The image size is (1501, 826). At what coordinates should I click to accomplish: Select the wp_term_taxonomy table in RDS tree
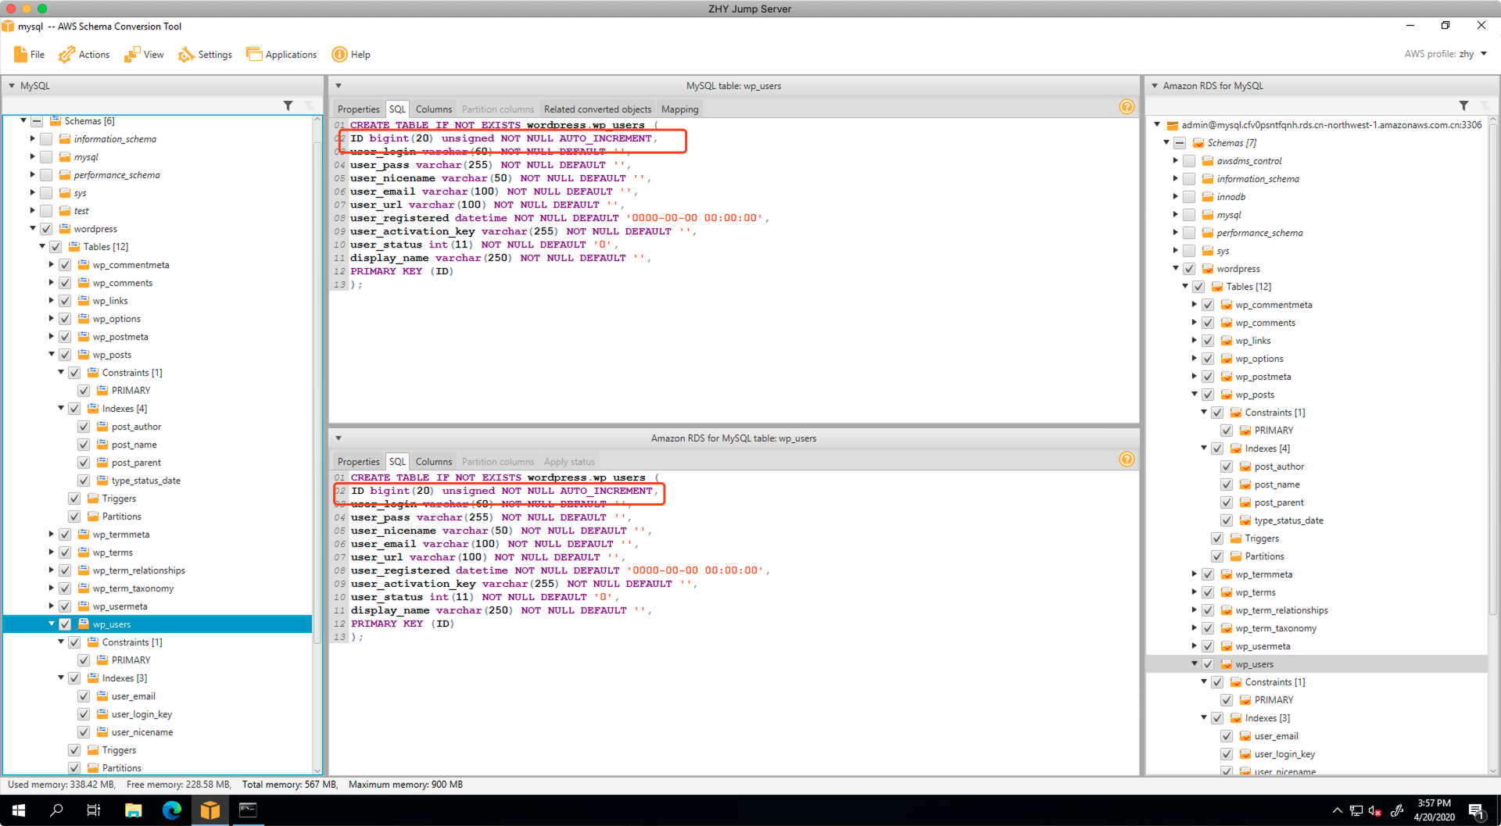click(x=1276, y=628)
